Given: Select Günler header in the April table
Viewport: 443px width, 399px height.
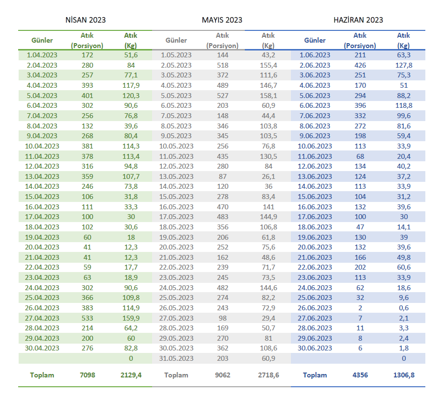Looking at the screenshot, I should 42,40.
